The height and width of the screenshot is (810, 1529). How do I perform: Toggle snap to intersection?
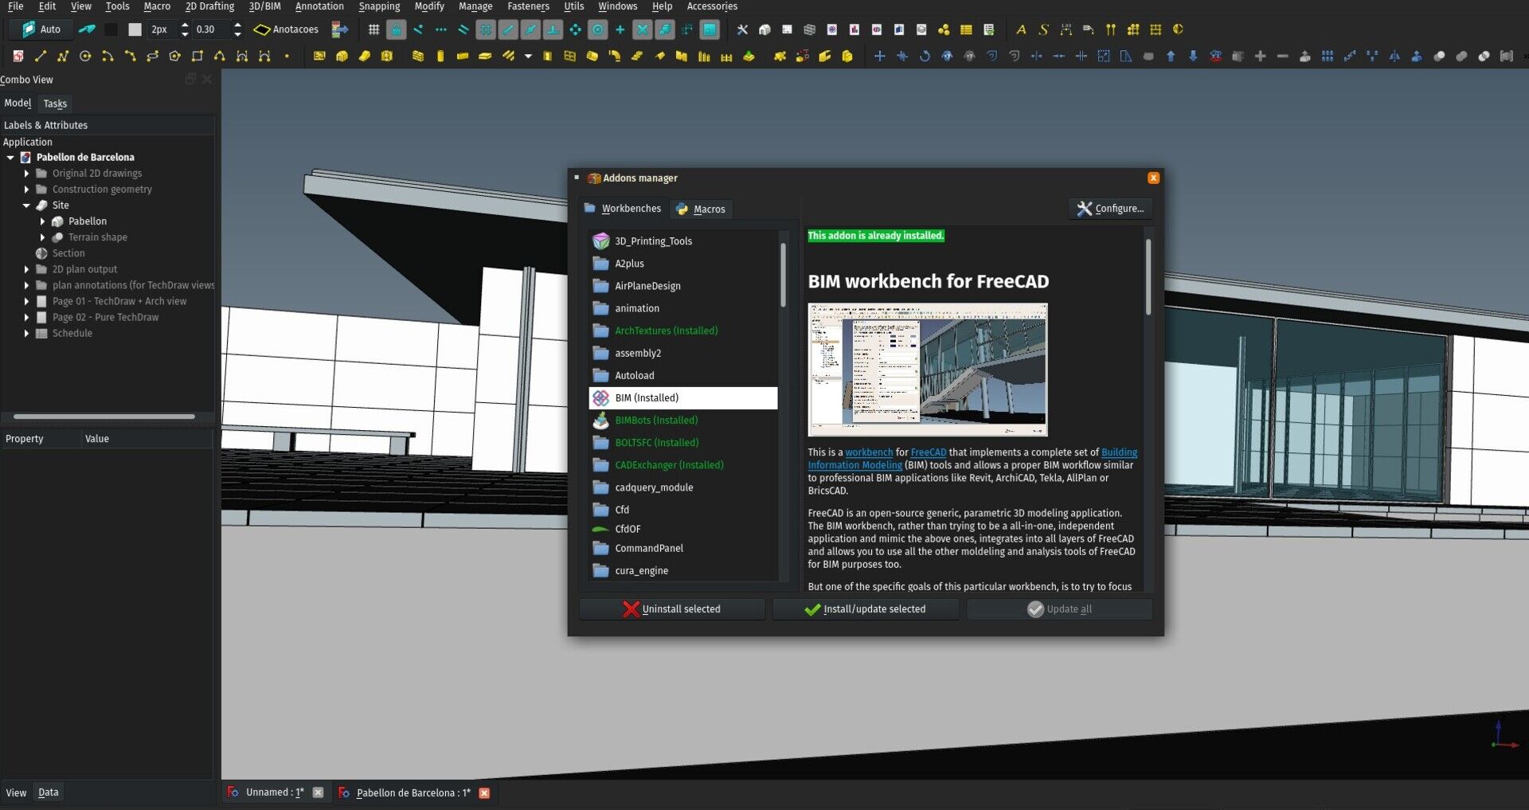(x=642, y=29)
